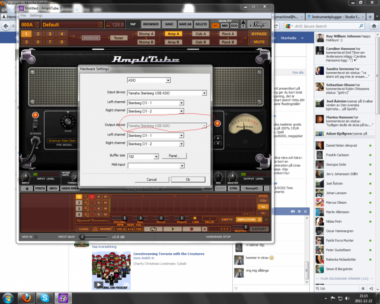Open Skype from the Windows taskbar

(x=45, y=298)
